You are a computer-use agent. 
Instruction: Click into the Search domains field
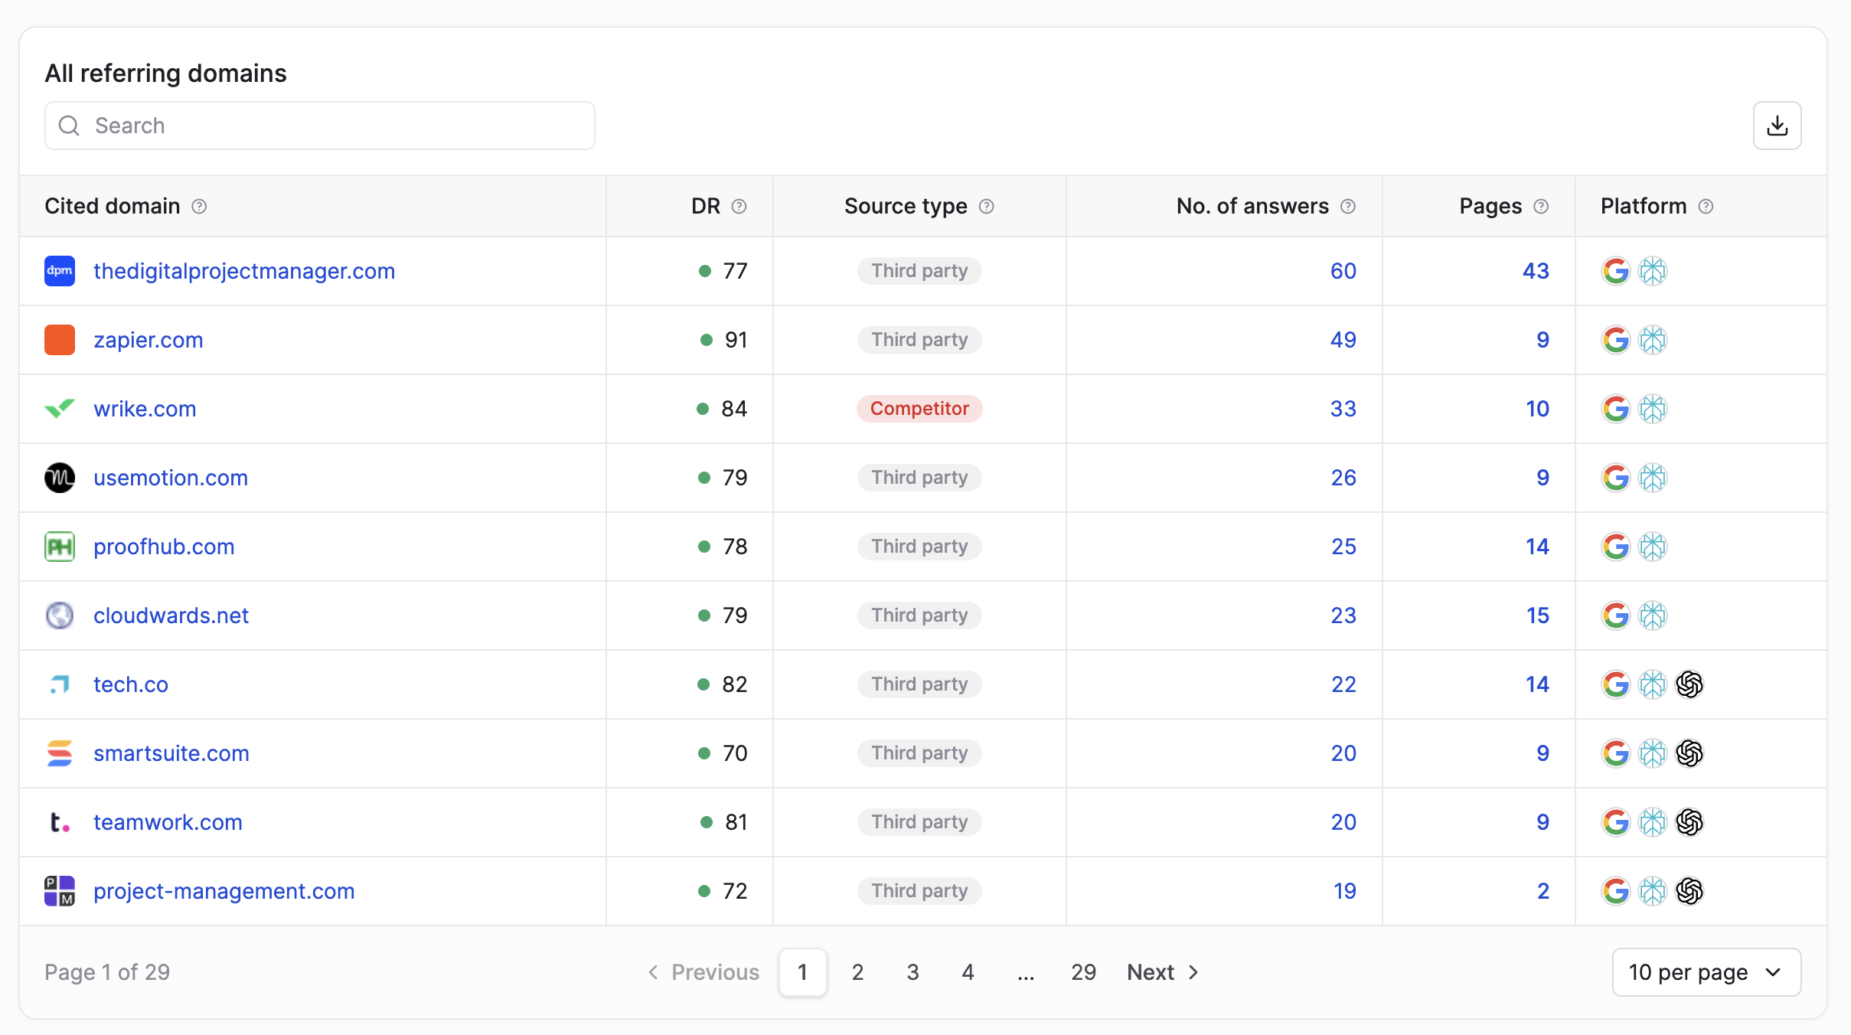320,126
